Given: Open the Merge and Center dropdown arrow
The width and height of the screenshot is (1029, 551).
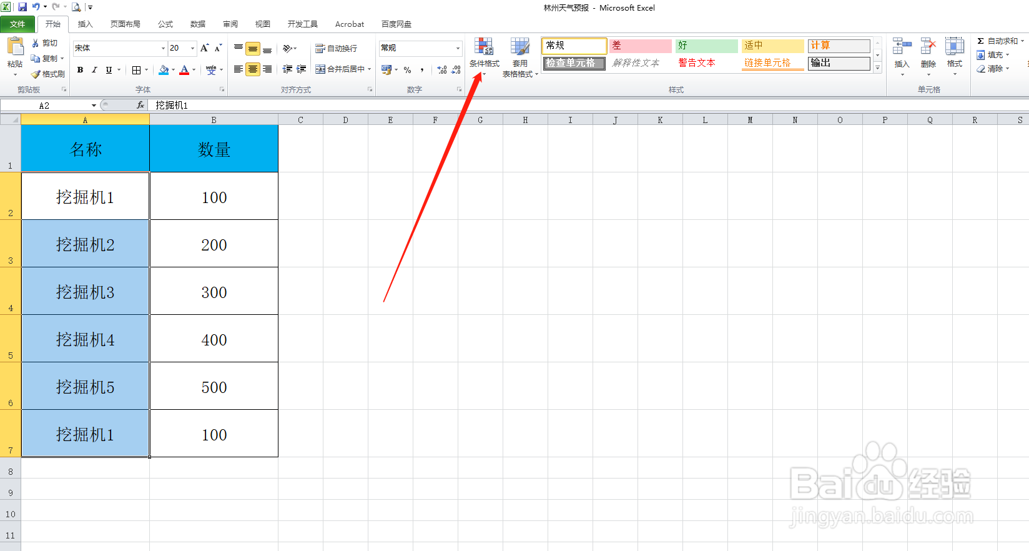Looking at the screenshot, I should 370,69.
